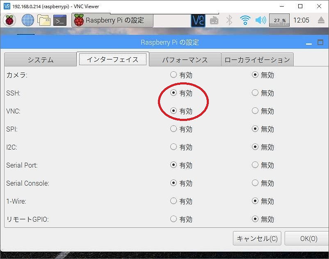Open the Wi-Fi network menu icon
329x259 pixels.
[x=245, y=20]
